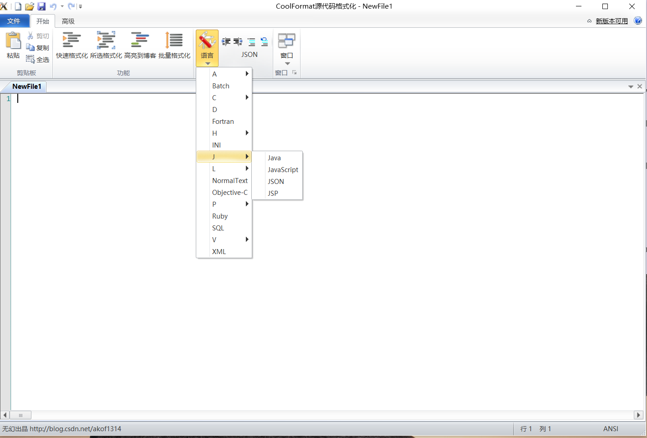The width and height of the screenshot is (647, 438).
Task: Click the new version available (新版本可用) link
Action: 611,21
